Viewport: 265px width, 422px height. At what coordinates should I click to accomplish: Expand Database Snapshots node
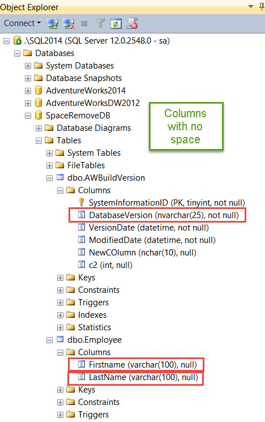(x=28, y=78)
